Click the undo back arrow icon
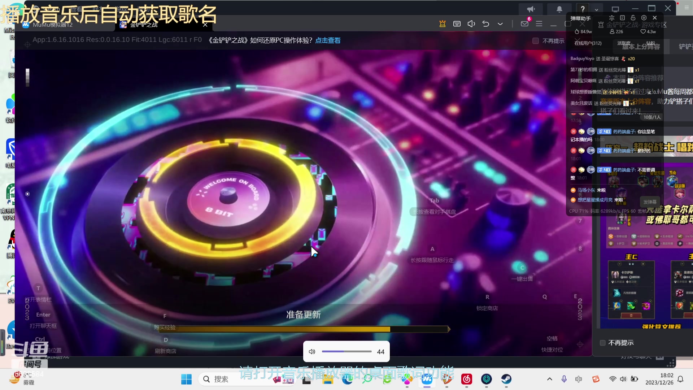The width and height of the screenshot is (693, 390). tap(486, 24)
